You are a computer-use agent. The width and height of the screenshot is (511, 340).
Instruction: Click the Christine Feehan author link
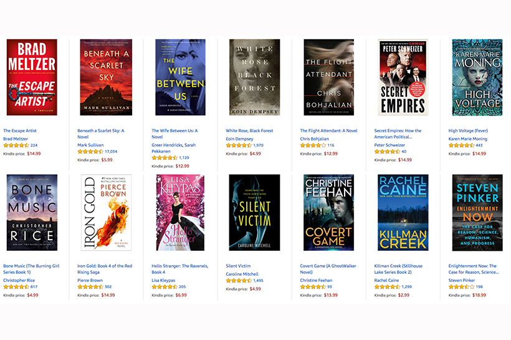coord(316,280)
